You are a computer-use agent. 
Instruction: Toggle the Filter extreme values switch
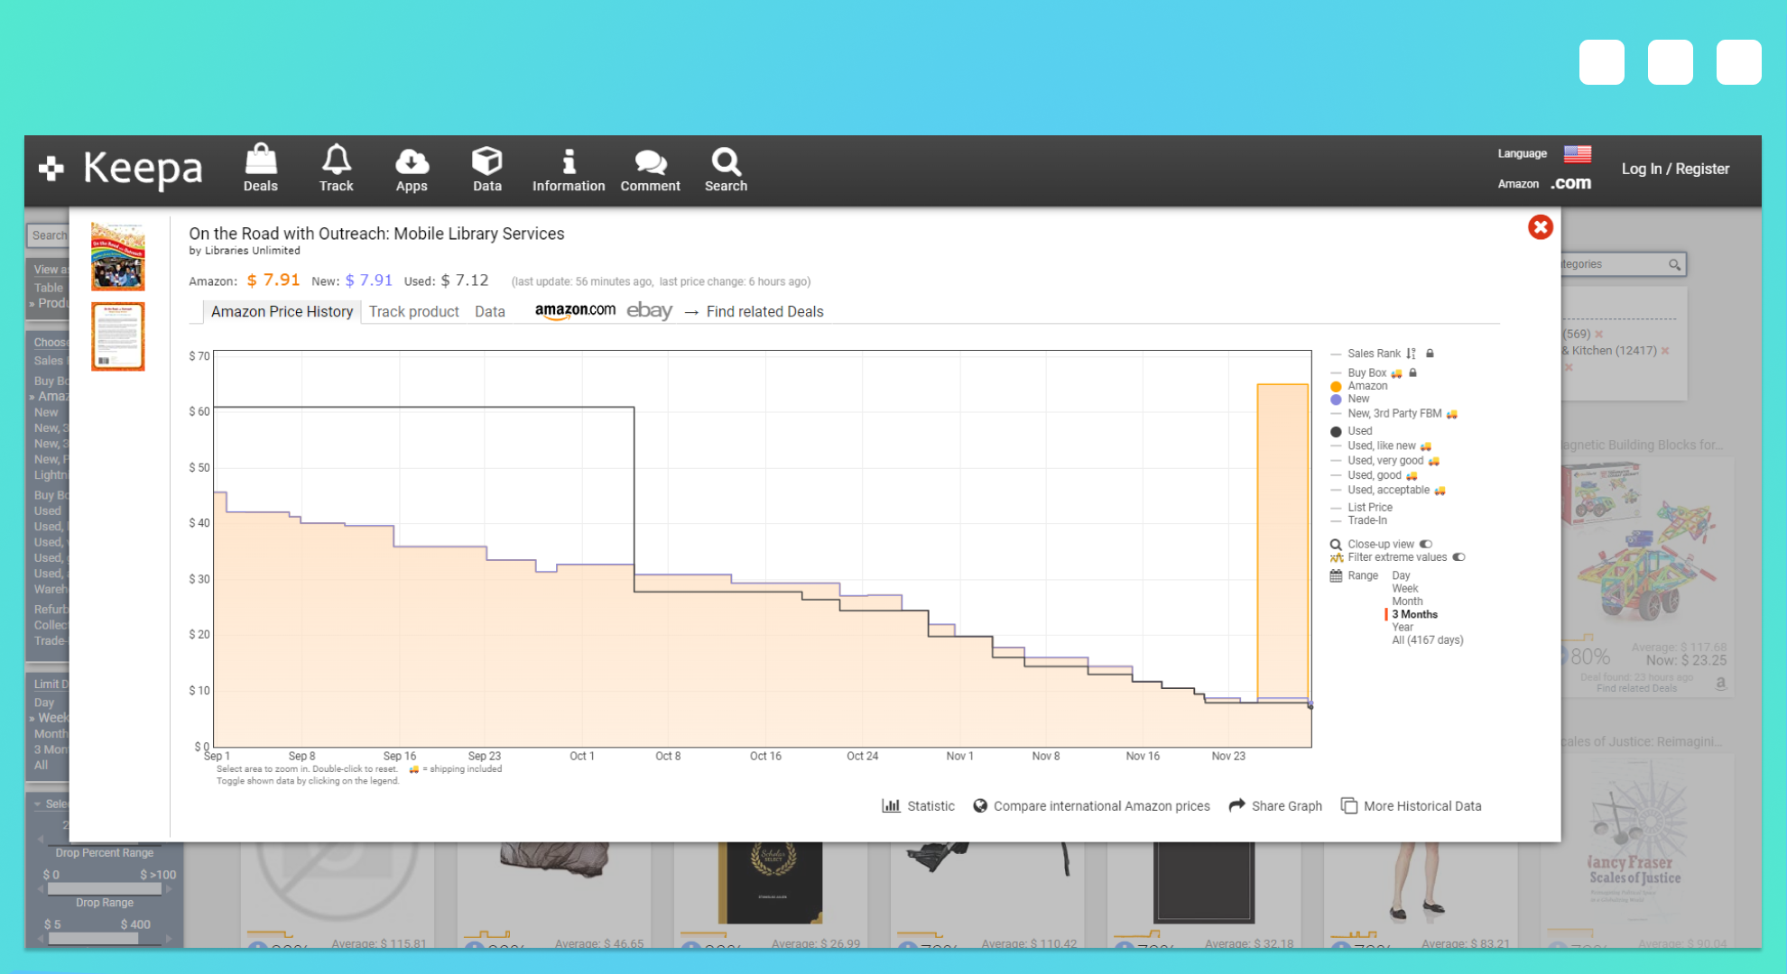coord(1458,557)
